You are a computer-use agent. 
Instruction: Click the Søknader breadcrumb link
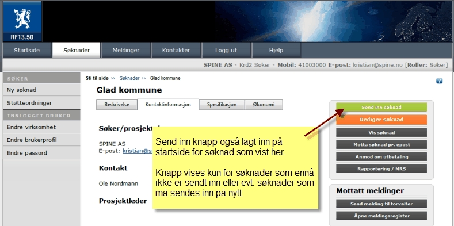129,78
